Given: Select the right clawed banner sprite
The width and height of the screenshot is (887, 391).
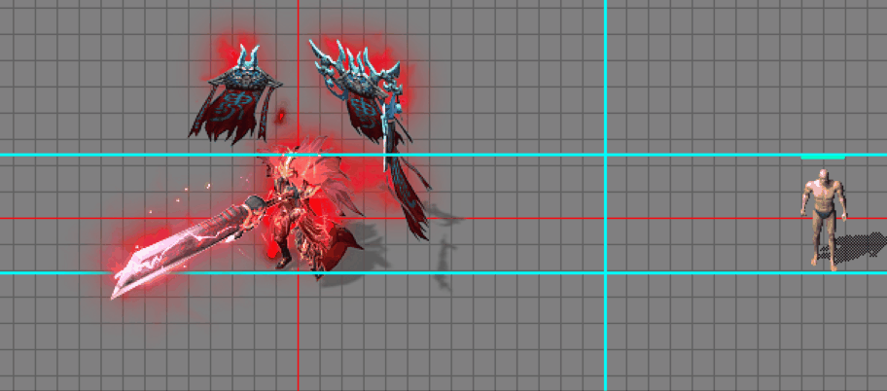Looking at the screenshot, I should pyautogui.click(x=357, y=92).
